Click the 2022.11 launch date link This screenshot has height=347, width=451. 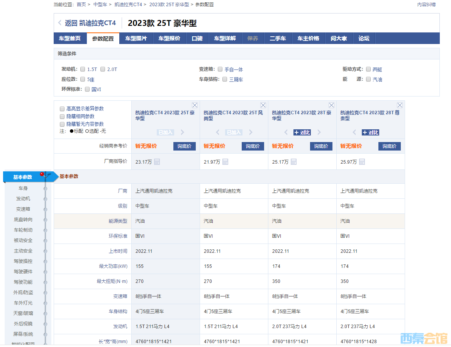144,251
